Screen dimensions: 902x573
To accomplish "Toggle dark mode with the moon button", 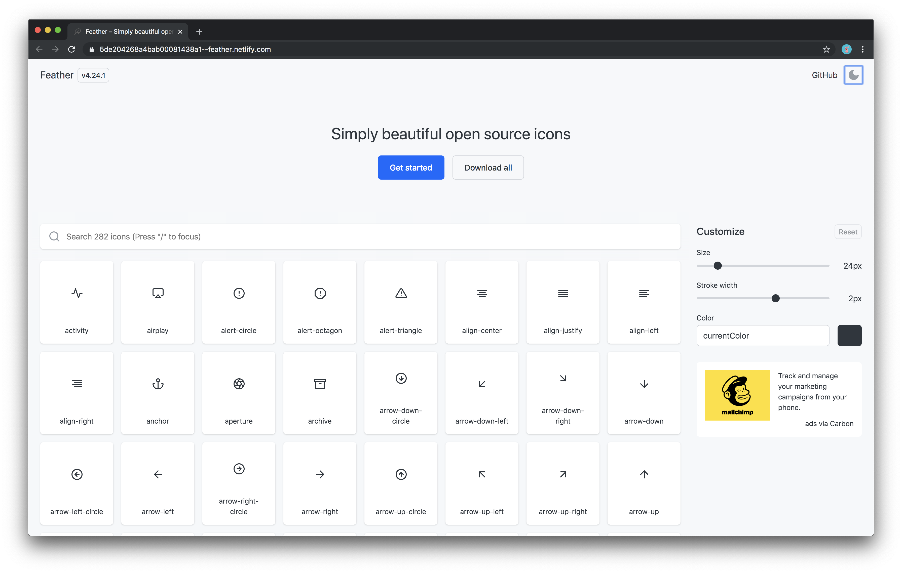I will click(853, 75).
